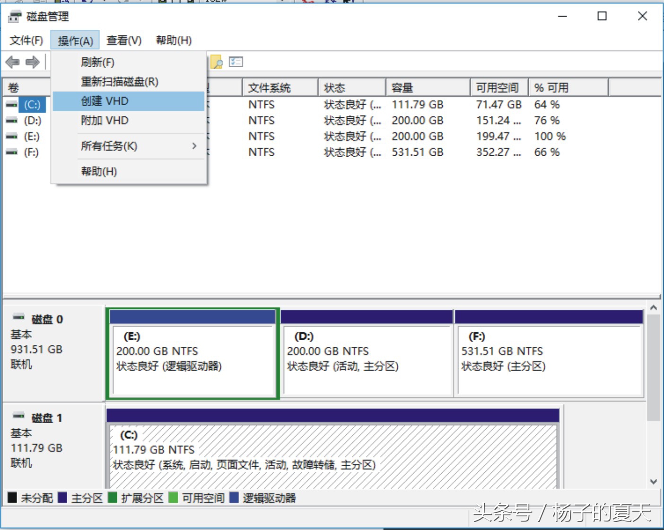The image size is (664, 530).
Task: Click the scroll-down arrow of the disk view
Action: pos(653,481)
